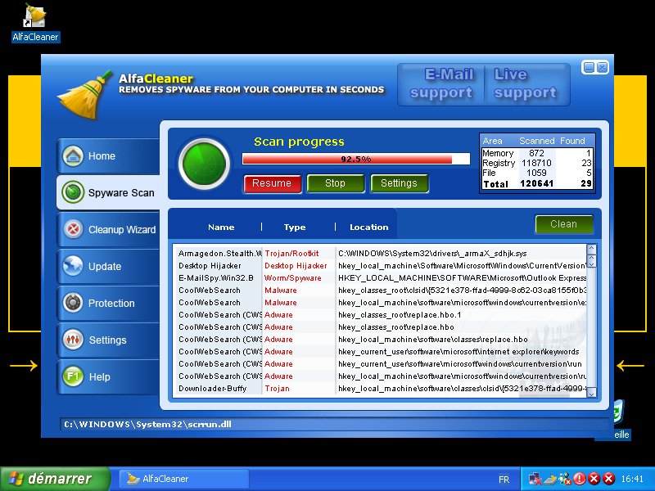Viewport: 655px width, 491px height.
Task: Click the Worm/Spyware type cell
Action: (293, 278)
